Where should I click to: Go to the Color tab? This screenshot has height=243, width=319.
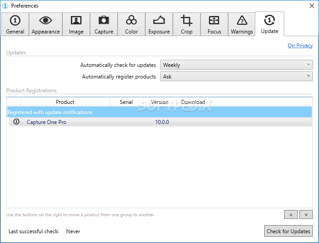[x=131, y=25]
